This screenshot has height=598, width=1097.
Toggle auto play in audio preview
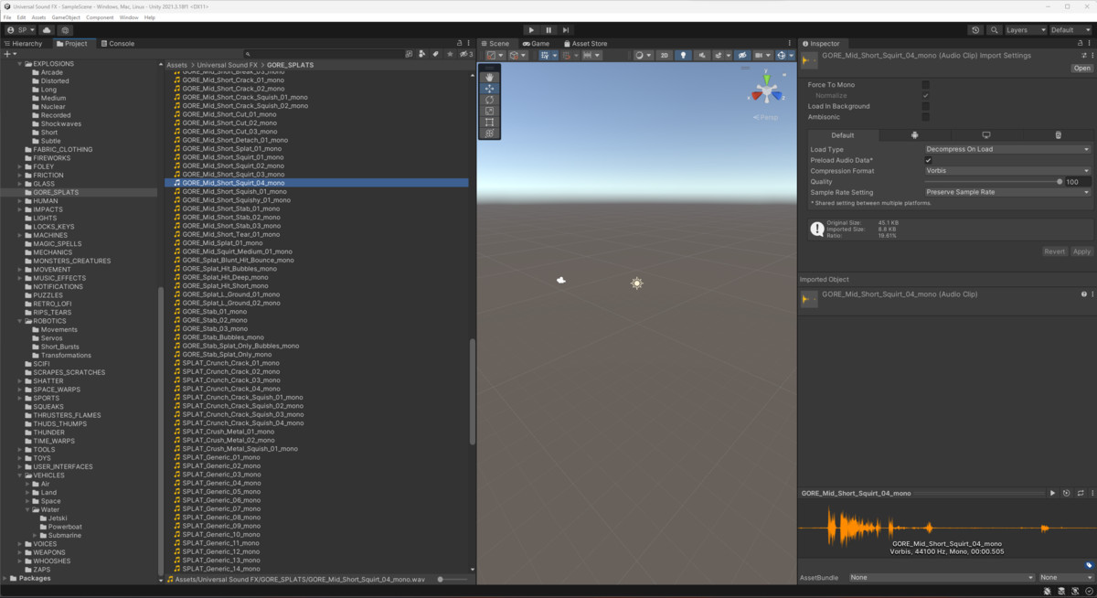1066,493
